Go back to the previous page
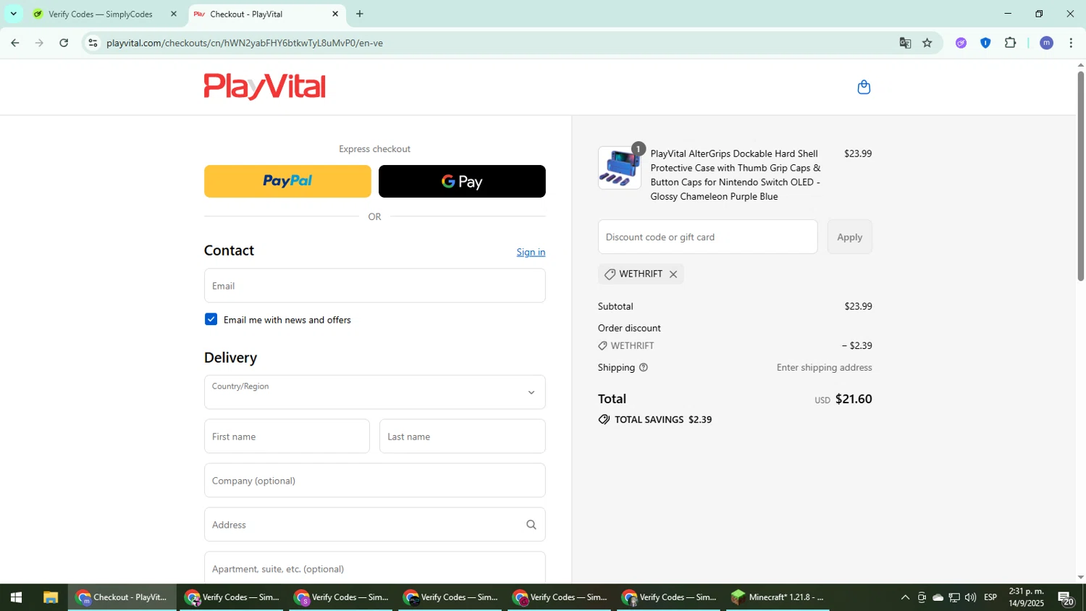The height and width of the screenshot is (611, 1086). pos(14,43)
